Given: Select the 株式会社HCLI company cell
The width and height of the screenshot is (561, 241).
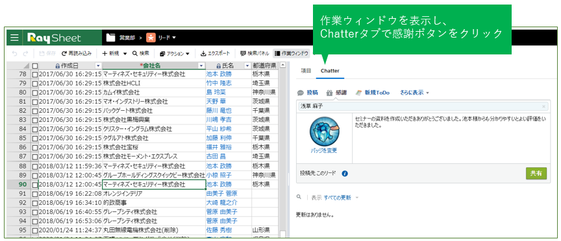Looking at the screenshot, I should click(154, 83).
